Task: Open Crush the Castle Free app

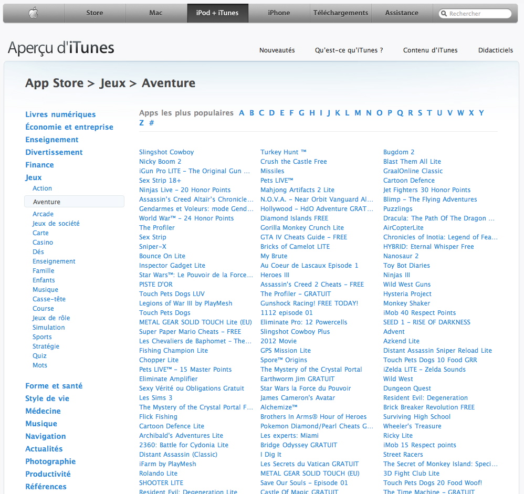Action: click(294, 162)
